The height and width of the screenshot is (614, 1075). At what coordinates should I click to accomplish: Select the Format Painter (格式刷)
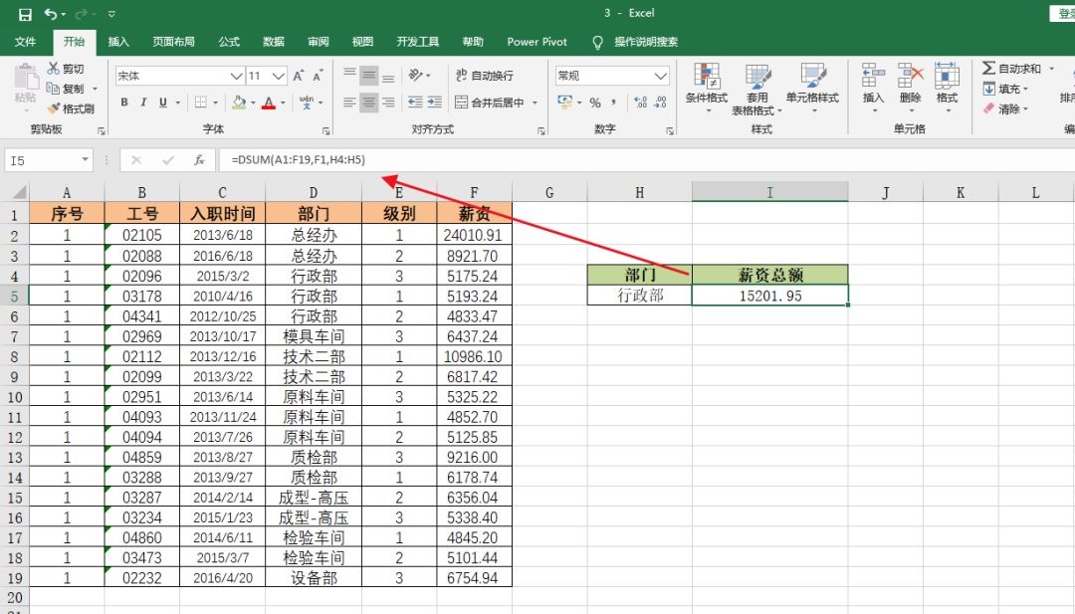click(71, 108)
